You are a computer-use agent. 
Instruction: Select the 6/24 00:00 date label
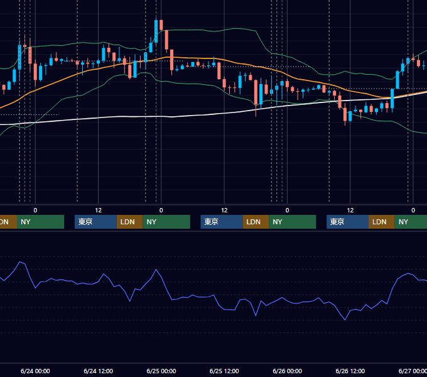[35, 371]
